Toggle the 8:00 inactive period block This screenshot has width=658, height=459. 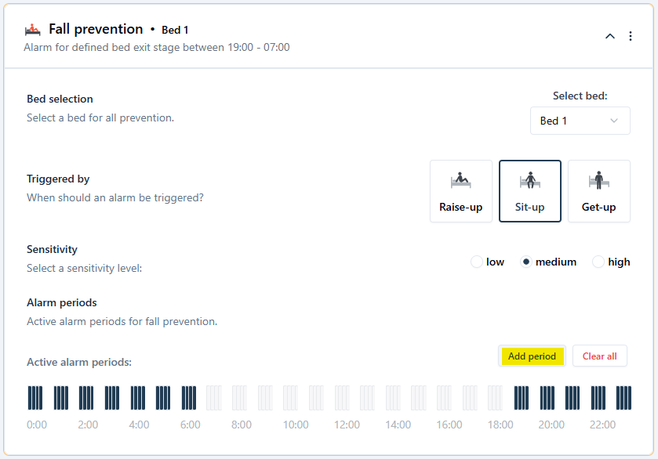[240, 398]
